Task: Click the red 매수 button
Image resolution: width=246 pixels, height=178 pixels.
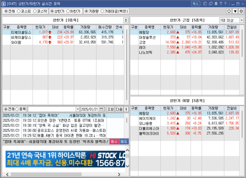Action: click(114, 142)
